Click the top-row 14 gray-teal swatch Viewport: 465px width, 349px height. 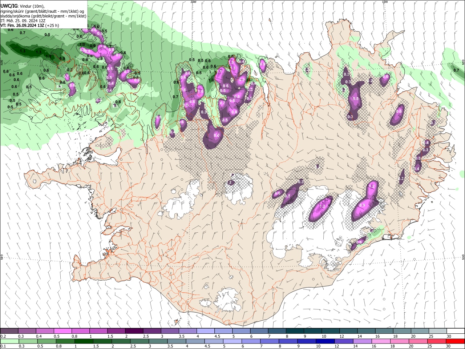pyautogui.click(x=366, y=331)
